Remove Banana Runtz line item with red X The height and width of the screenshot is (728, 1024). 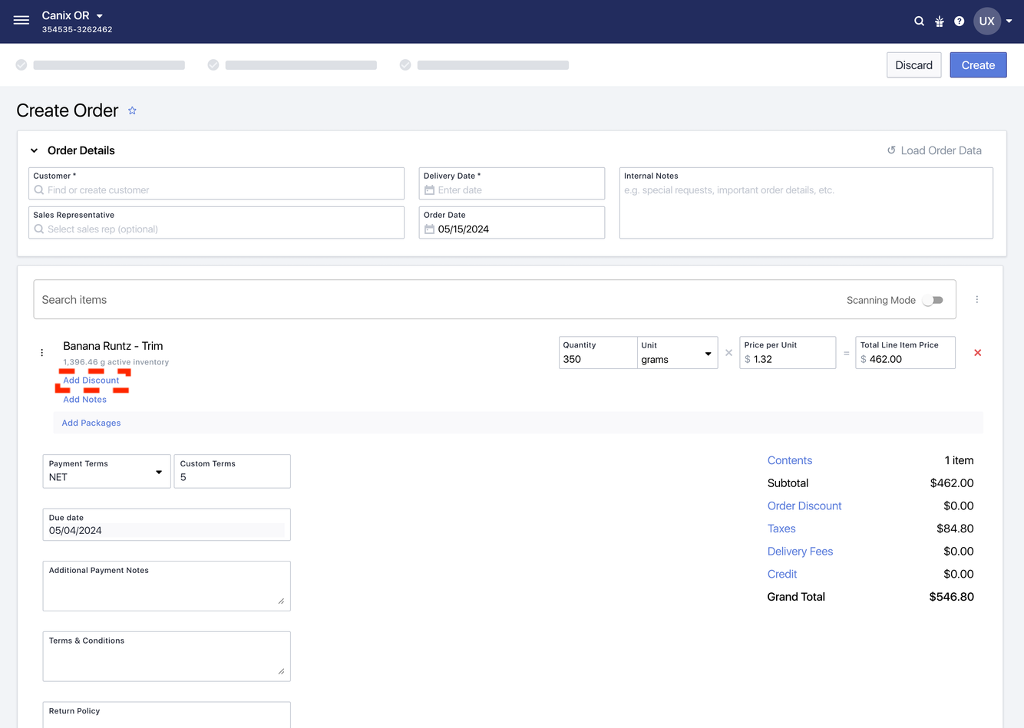(x=977, y=353)
